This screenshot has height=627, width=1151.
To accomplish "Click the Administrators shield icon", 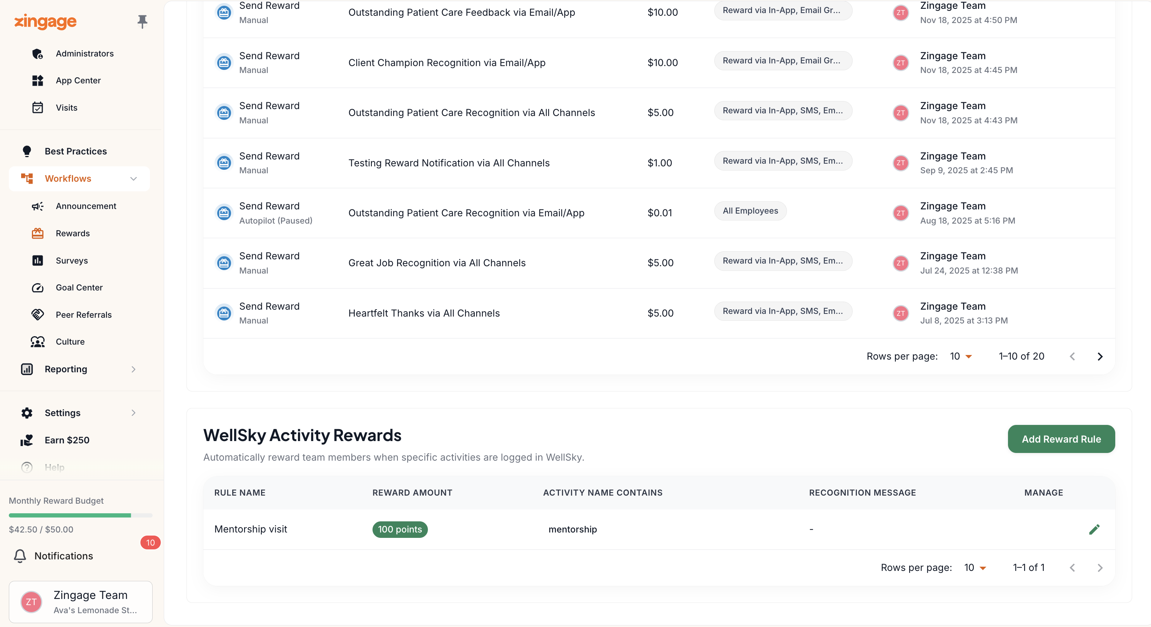I will [x=38, y=53].
